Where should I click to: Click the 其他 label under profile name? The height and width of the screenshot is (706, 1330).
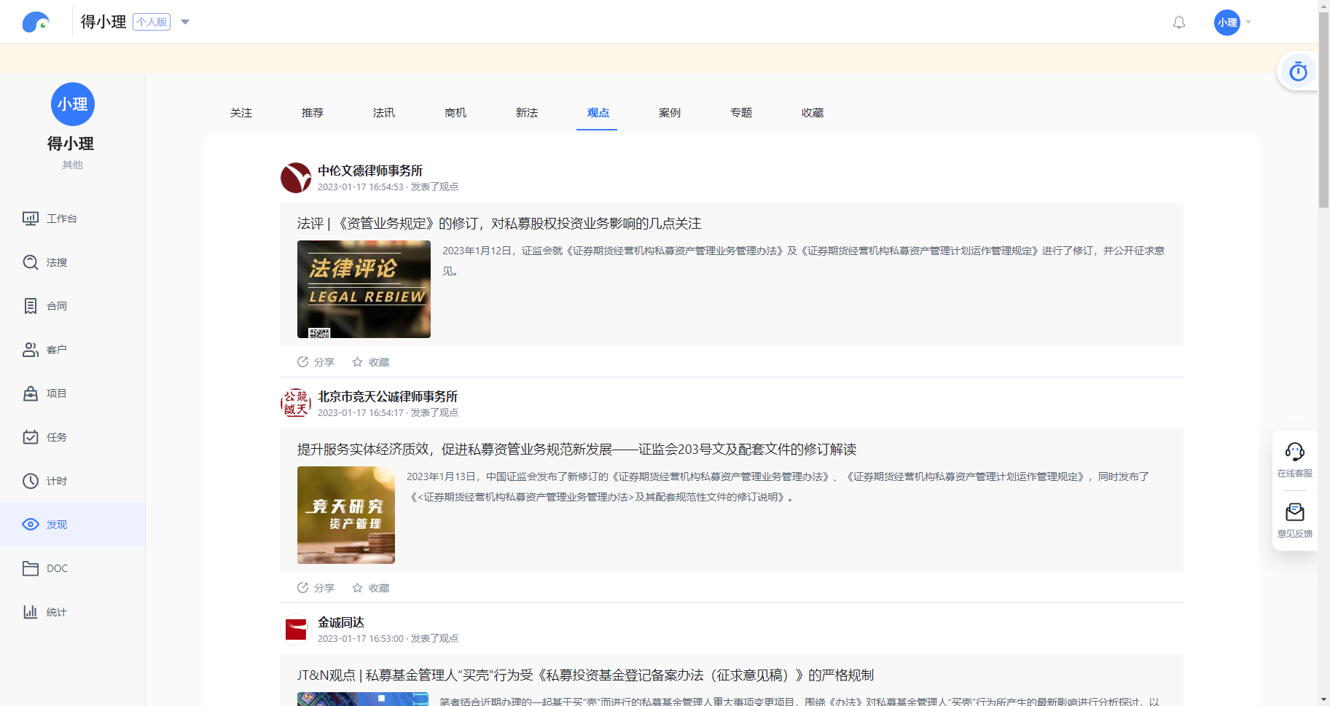[72, 165]
